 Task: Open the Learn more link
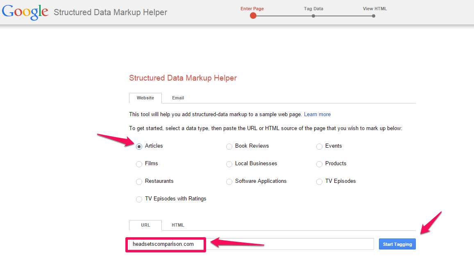click(x=317, y=115)
